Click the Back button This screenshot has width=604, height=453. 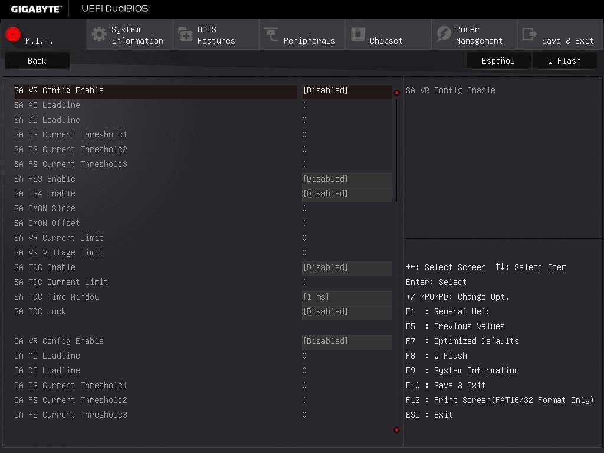click(37, 61)
